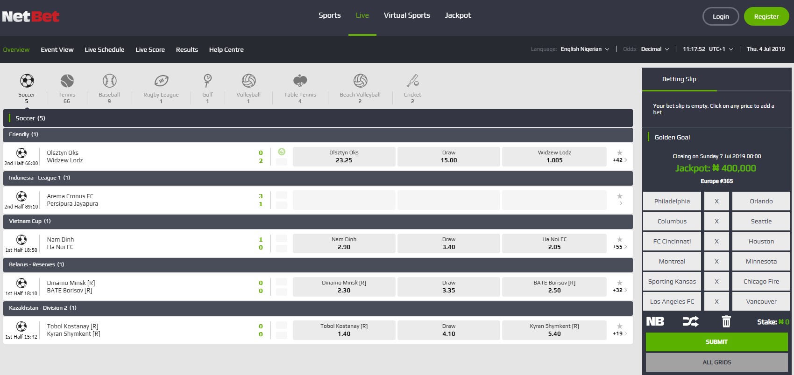
Task: Open the Decimal odds format dropdown
Action: [655, 49]
